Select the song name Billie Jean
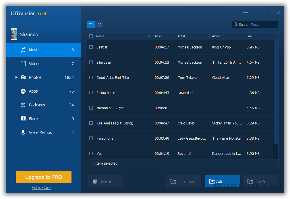This screenshot has width=290, height=199. point(104,62)
